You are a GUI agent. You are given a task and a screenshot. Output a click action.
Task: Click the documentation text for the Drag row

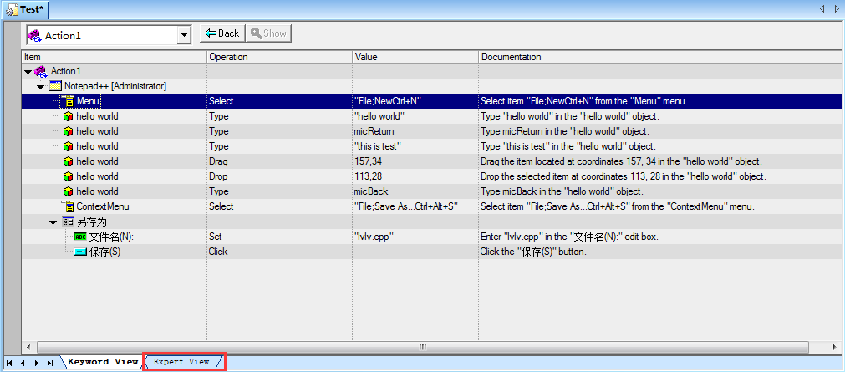[620, 161]
